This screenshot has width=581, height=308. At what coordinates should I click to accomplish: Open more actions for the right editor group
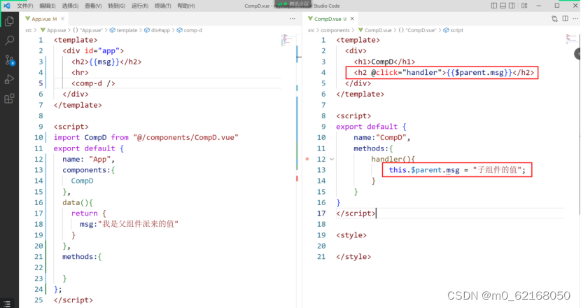[x=575, y=18]
